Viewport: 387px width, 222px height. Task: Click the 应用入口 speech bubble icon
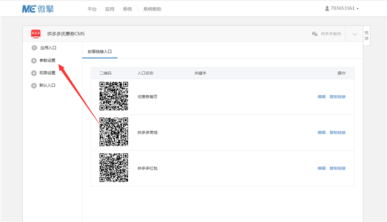click(x=34, y=48)
